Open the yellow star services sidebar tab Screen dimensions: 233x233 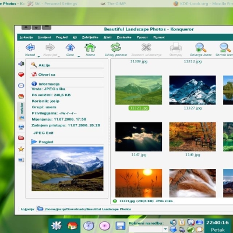[x=21, y=149]
